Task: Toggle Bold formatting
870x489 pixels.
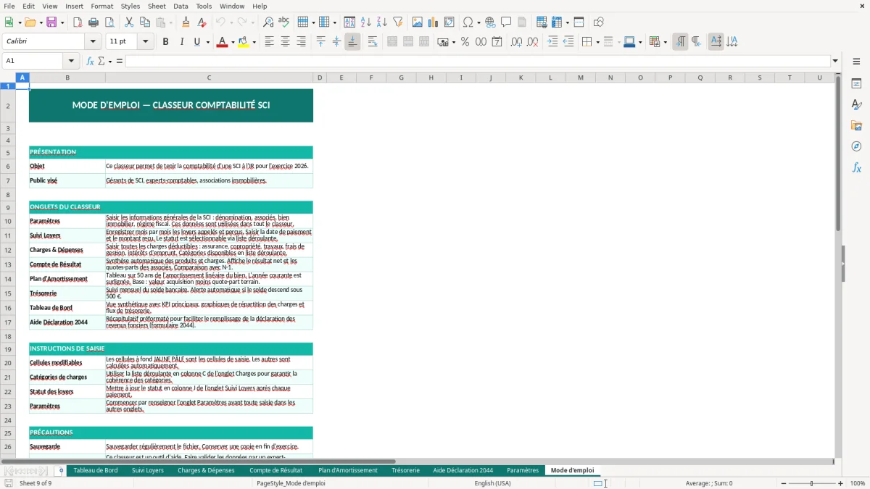Action: click(x=165, y=42)
